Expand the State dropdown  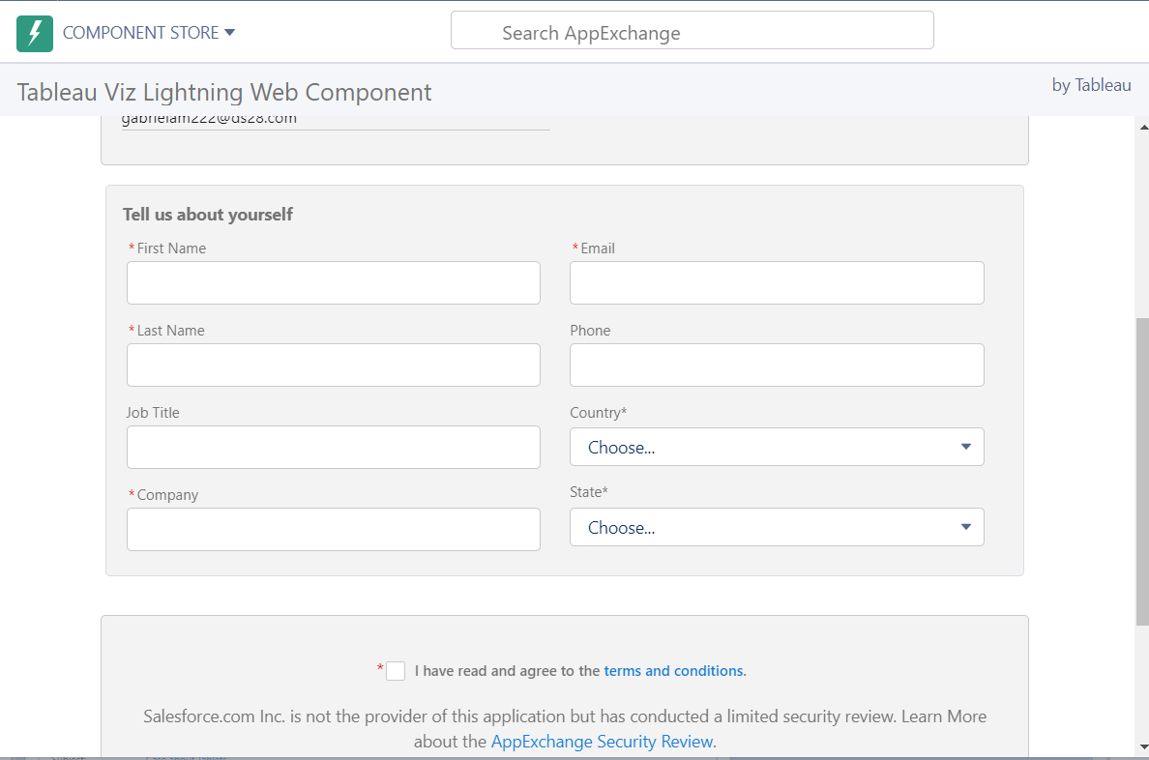click(x=776, y=527)
